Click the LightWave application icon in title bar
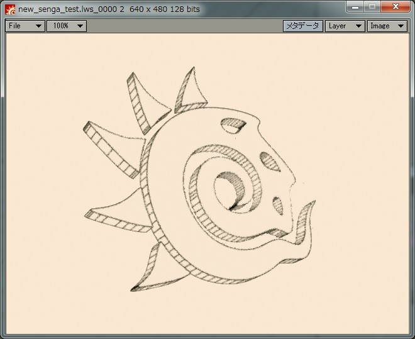The image size is (415, 339). [10, 9]
